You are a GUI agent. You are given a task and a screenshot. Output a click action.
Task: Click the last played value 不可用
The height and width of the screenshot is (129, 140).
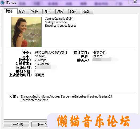pos(39,75)
